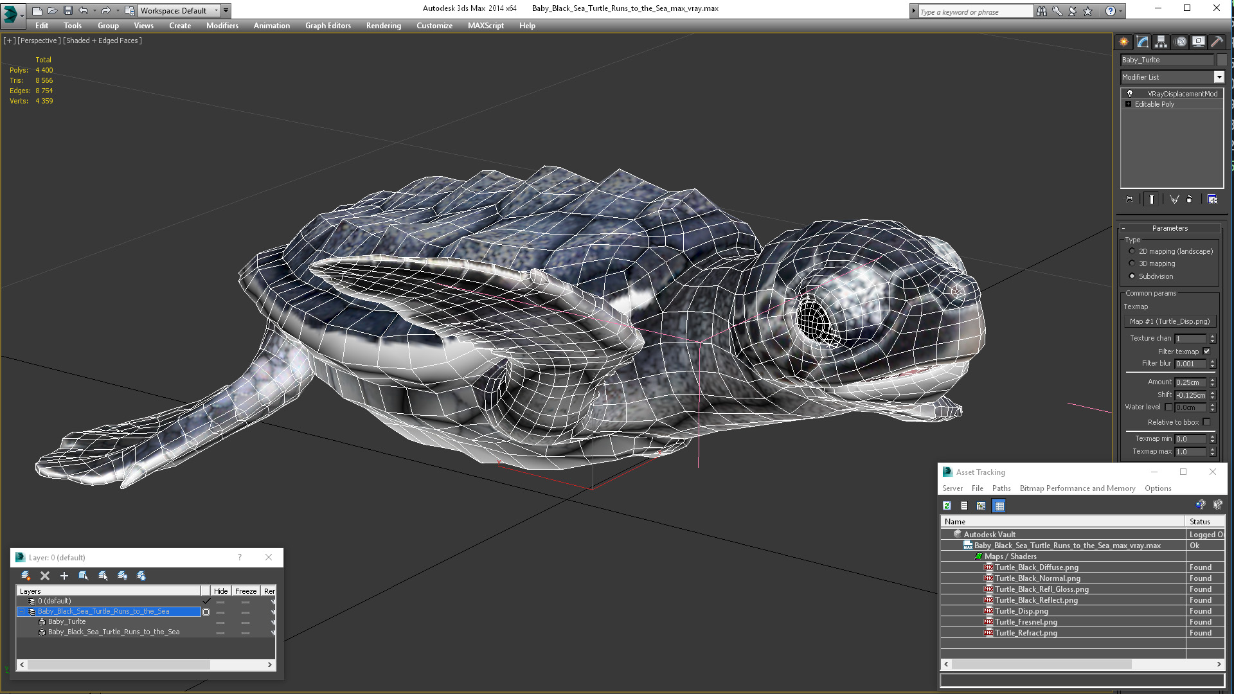The image size is (1234, 694).
Task: Open Bitmap Performance and Memory menu
Action: click(1077, 488)
